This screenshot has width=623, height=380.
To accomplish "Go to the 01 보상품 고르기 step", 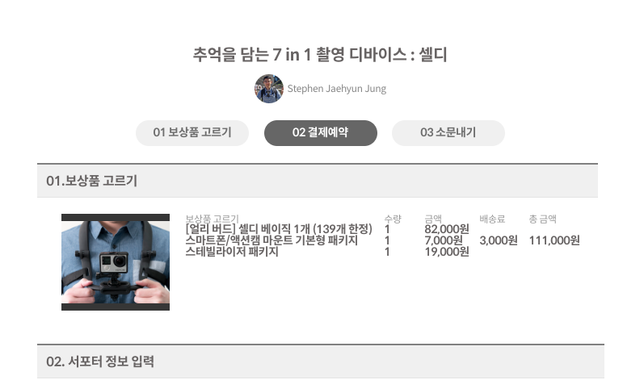I will point(192,132).
